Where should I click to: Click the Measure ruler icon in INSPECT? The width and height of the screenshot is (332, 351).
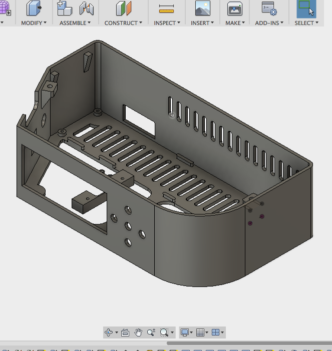[166, 9]
